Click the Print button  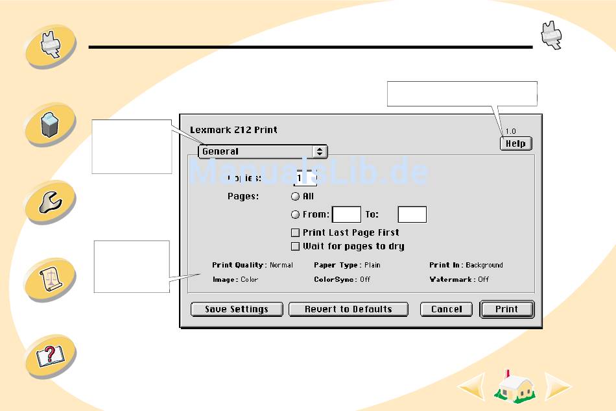507,309
